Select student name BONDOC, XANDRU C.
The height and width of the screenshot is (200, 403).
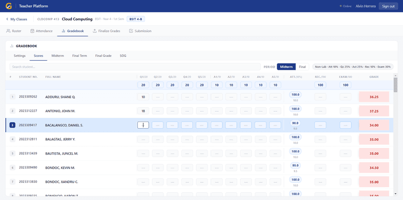pos(62,182)
